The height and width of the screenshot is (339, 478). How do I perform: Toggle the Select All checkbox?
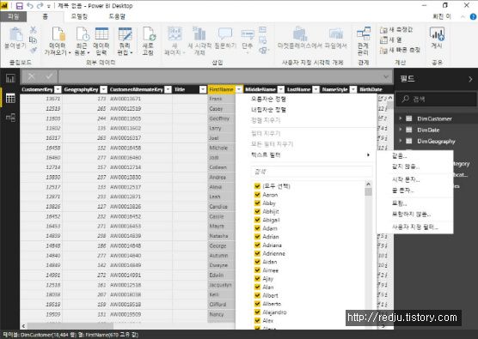[257, 186]
